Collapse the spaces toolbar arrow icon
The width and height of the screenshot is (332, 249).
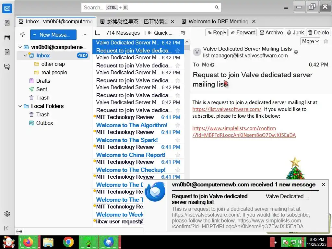tap(7, 228)
